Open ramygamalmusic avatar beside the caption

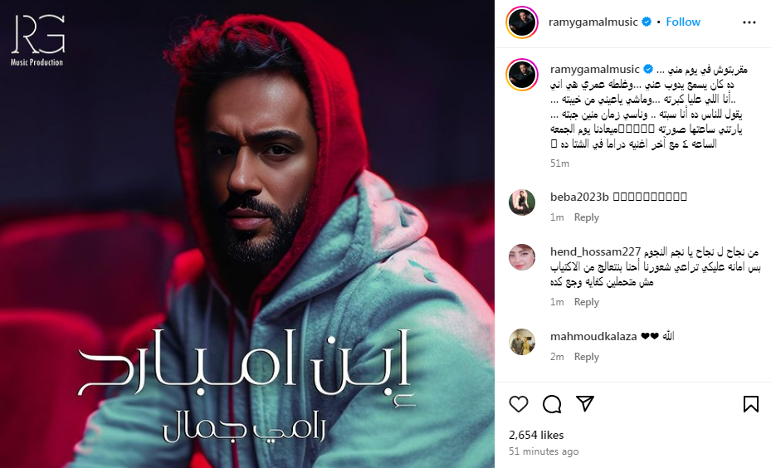tap(522, 74)
